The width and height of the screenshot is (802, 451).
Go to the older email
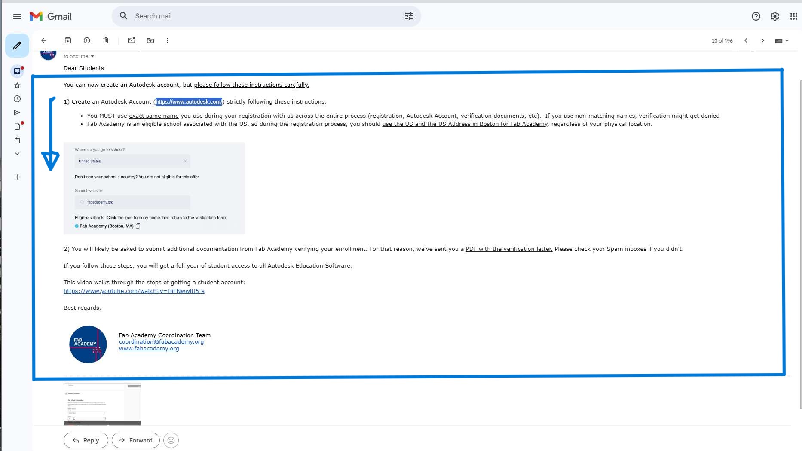point(763,40)
